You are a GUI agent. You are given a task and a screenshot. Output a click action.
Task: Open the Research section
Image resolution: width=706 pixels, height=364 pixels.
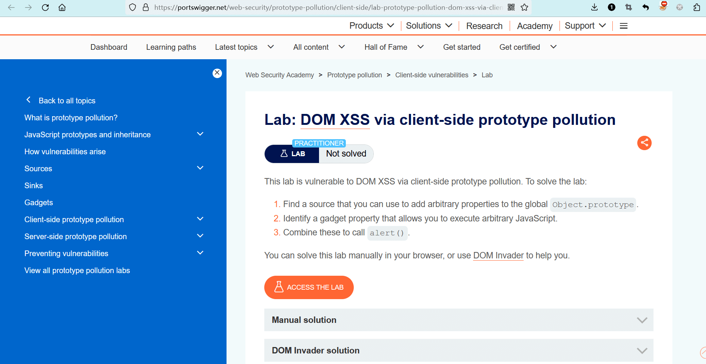click(484, 26)
